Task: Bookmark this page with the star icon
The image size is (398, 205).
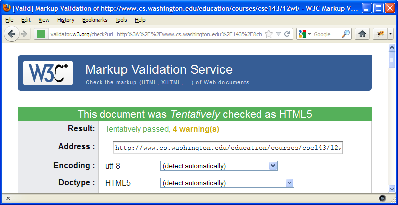Action: [x=269, y=34]
